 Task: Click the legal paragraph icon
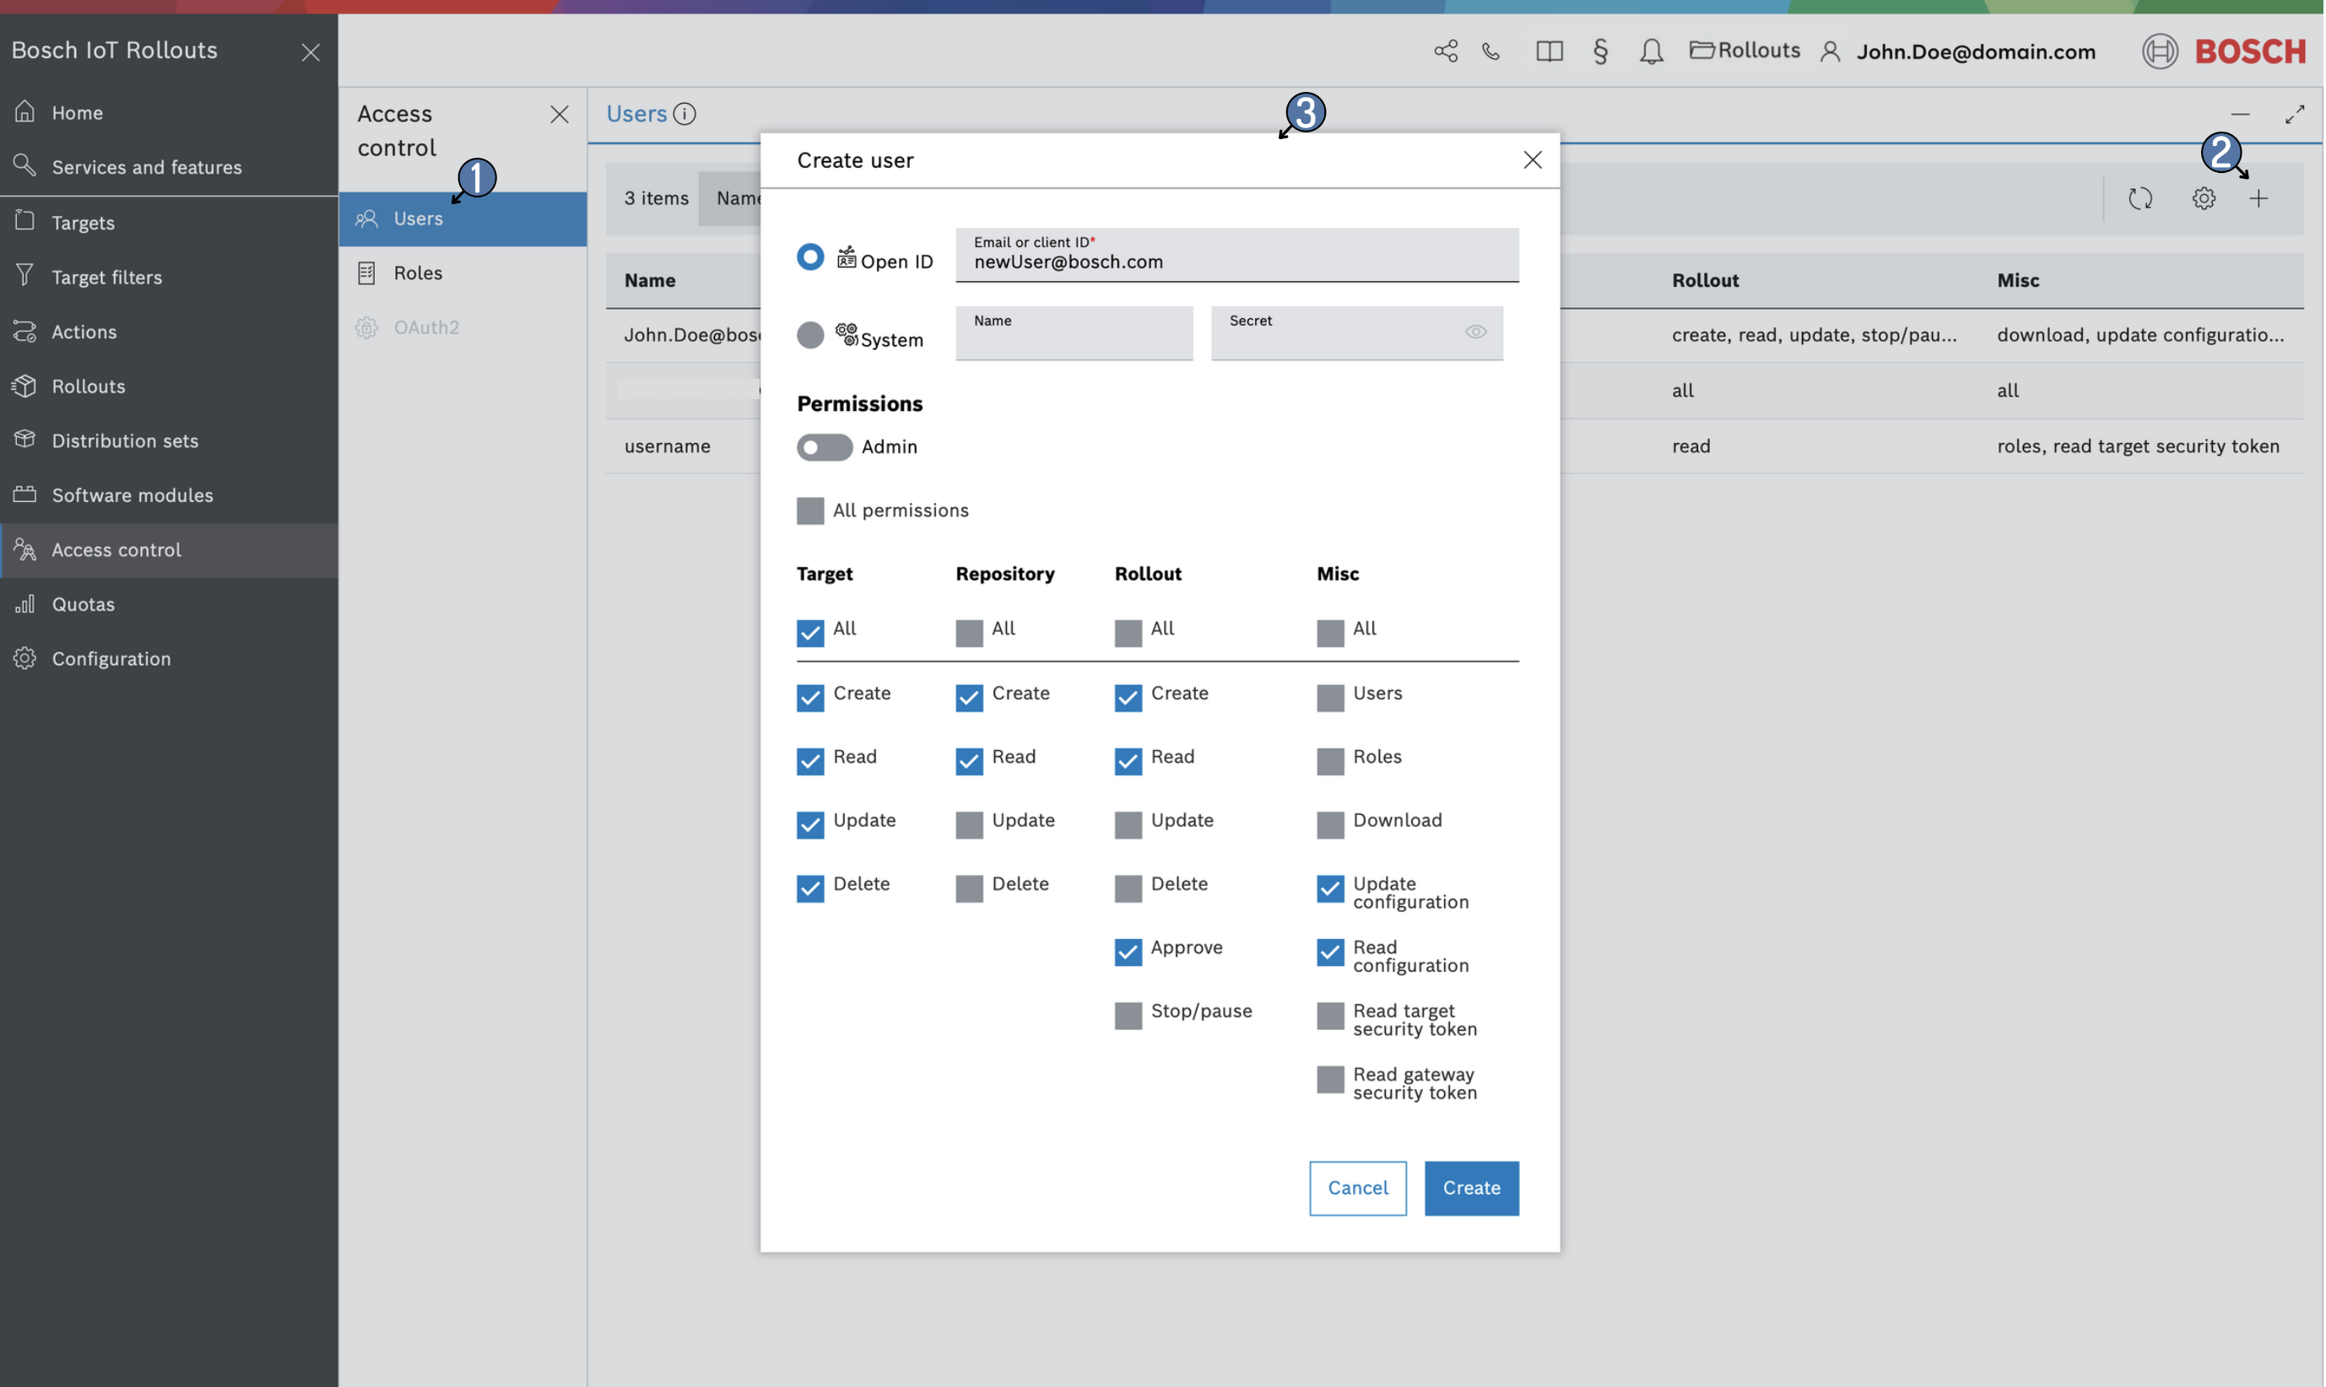coord(1599,51)
